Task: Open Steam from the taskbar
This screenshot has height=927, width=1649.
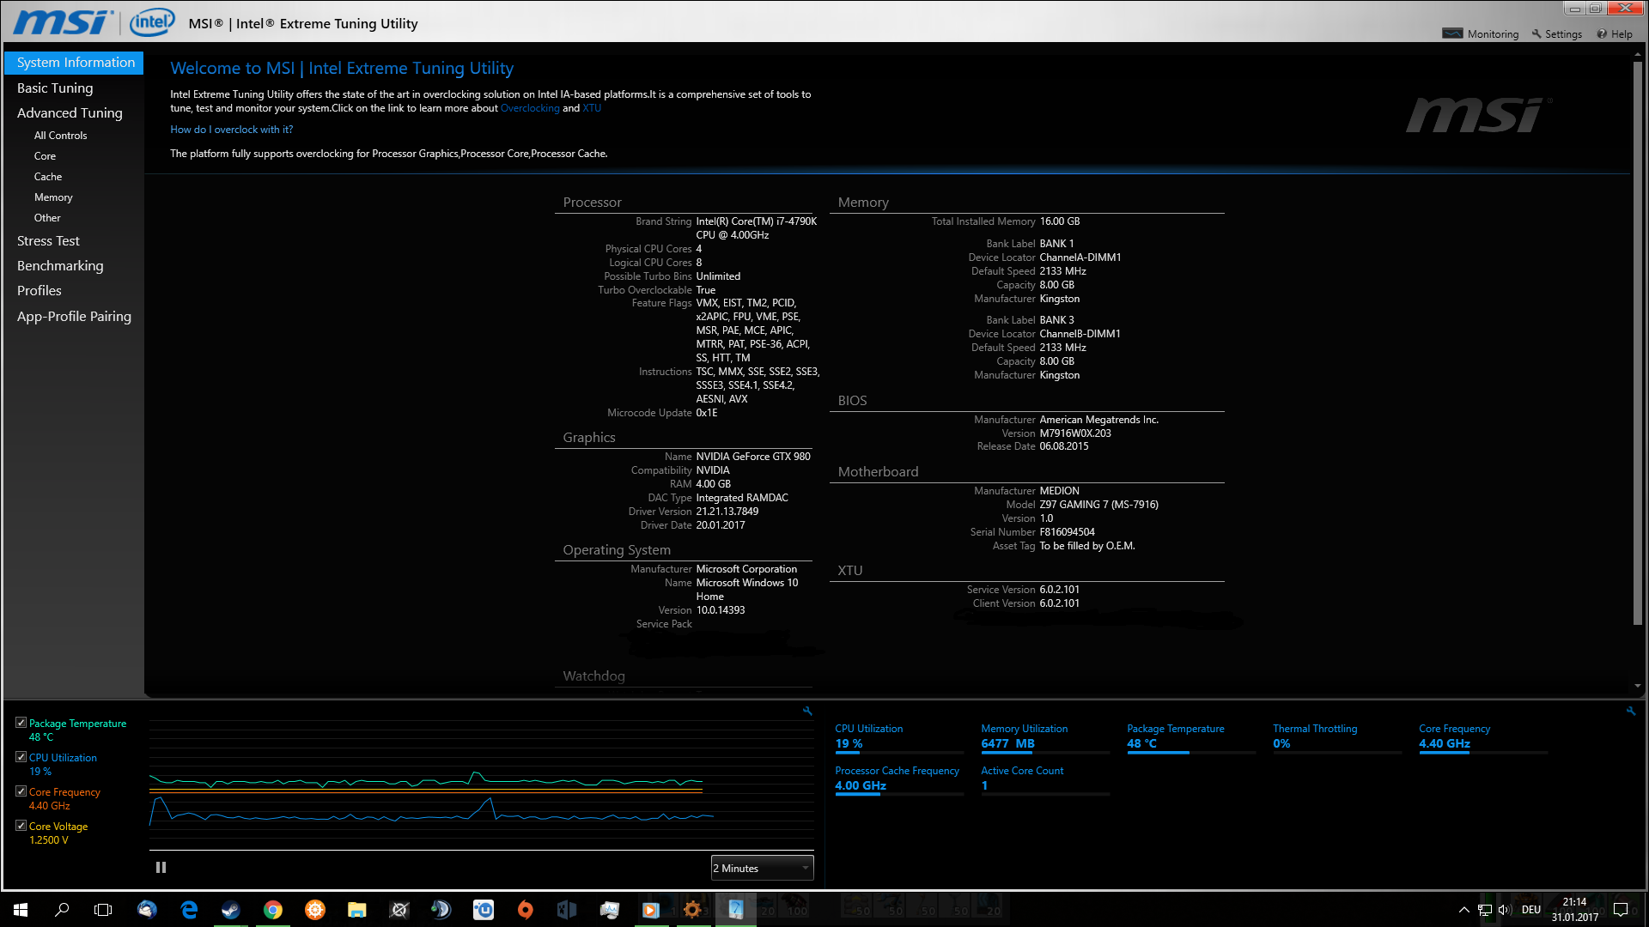Action: pyautogui.click(x=231, y=910)
